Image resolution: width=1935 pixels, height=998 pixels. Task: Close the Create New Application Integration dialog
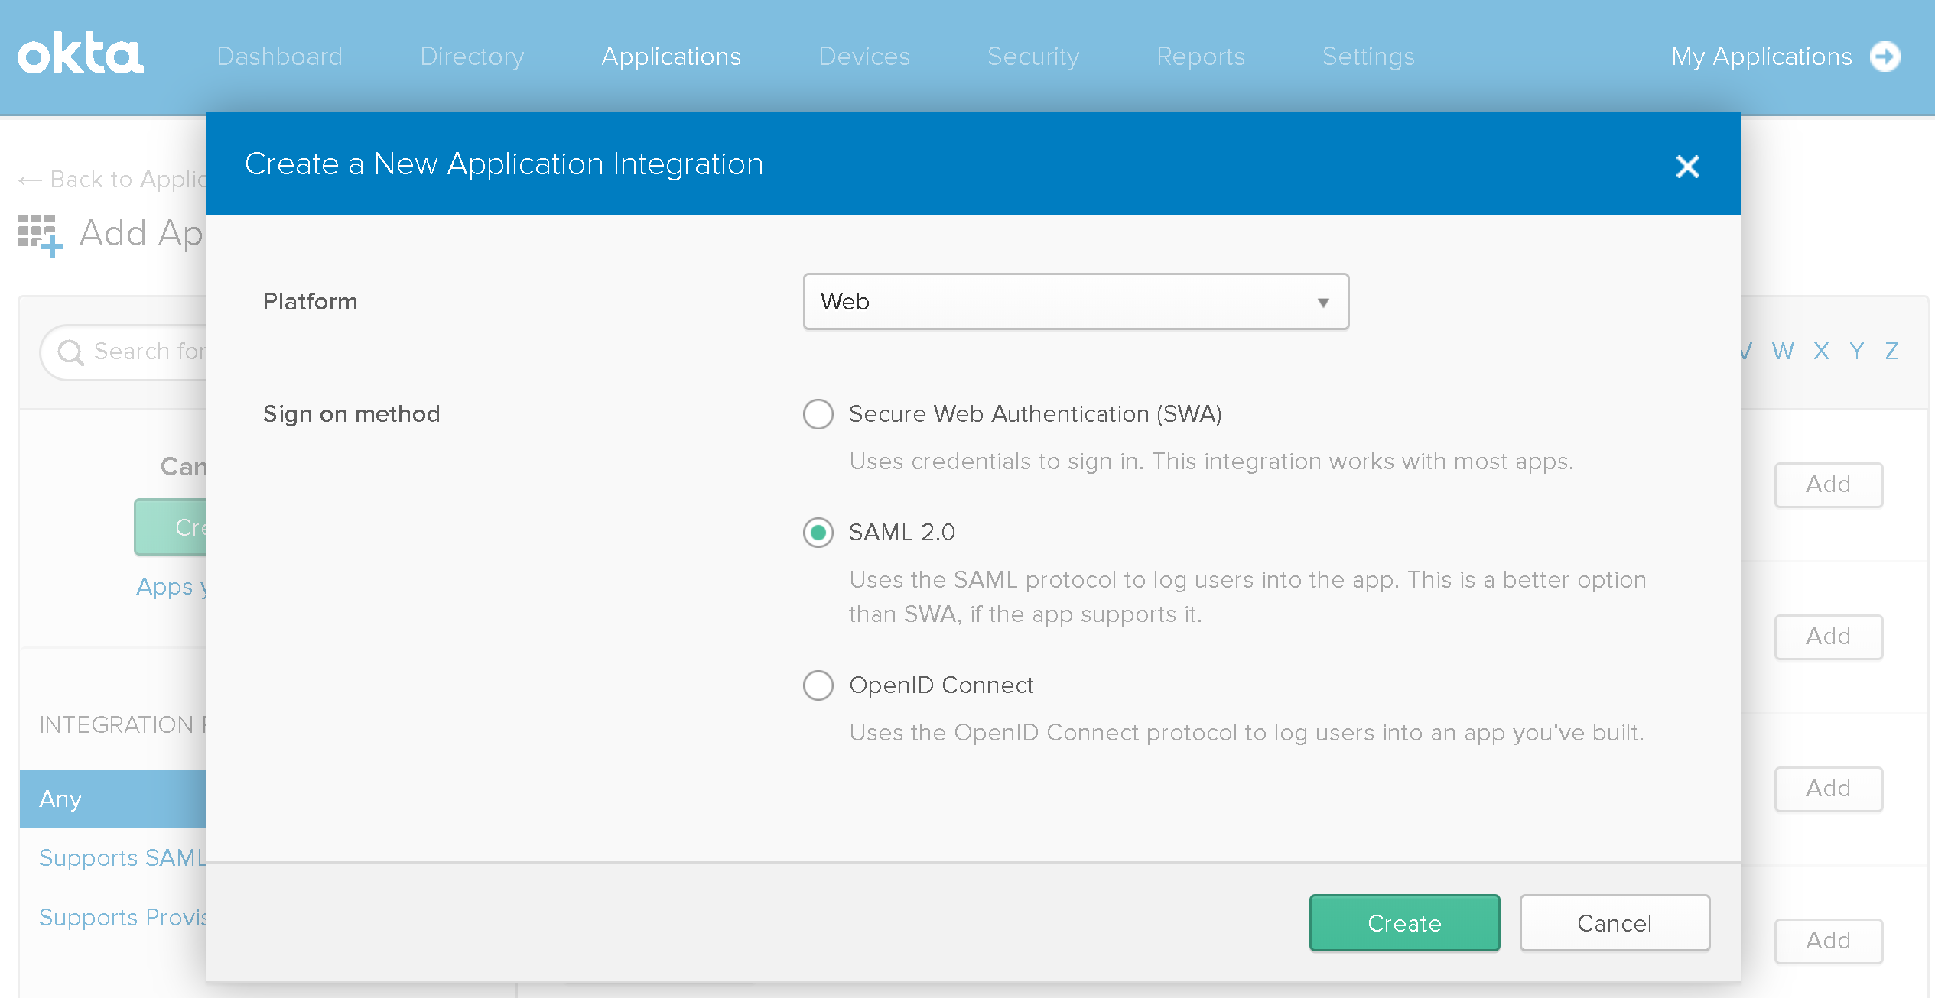[1687, 166]
